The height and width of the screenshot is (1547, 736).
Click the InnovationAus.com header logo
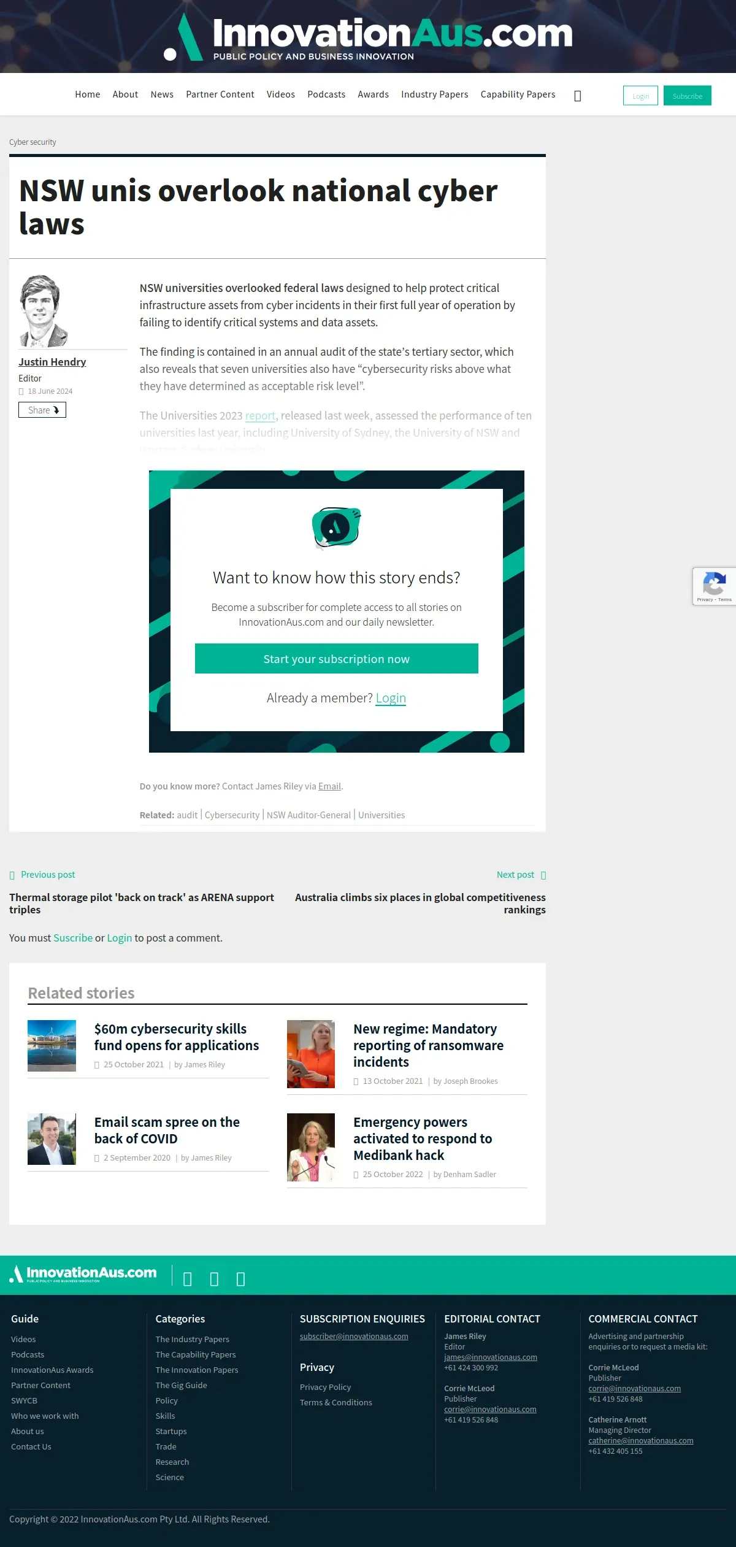click(x=368, y=38)
